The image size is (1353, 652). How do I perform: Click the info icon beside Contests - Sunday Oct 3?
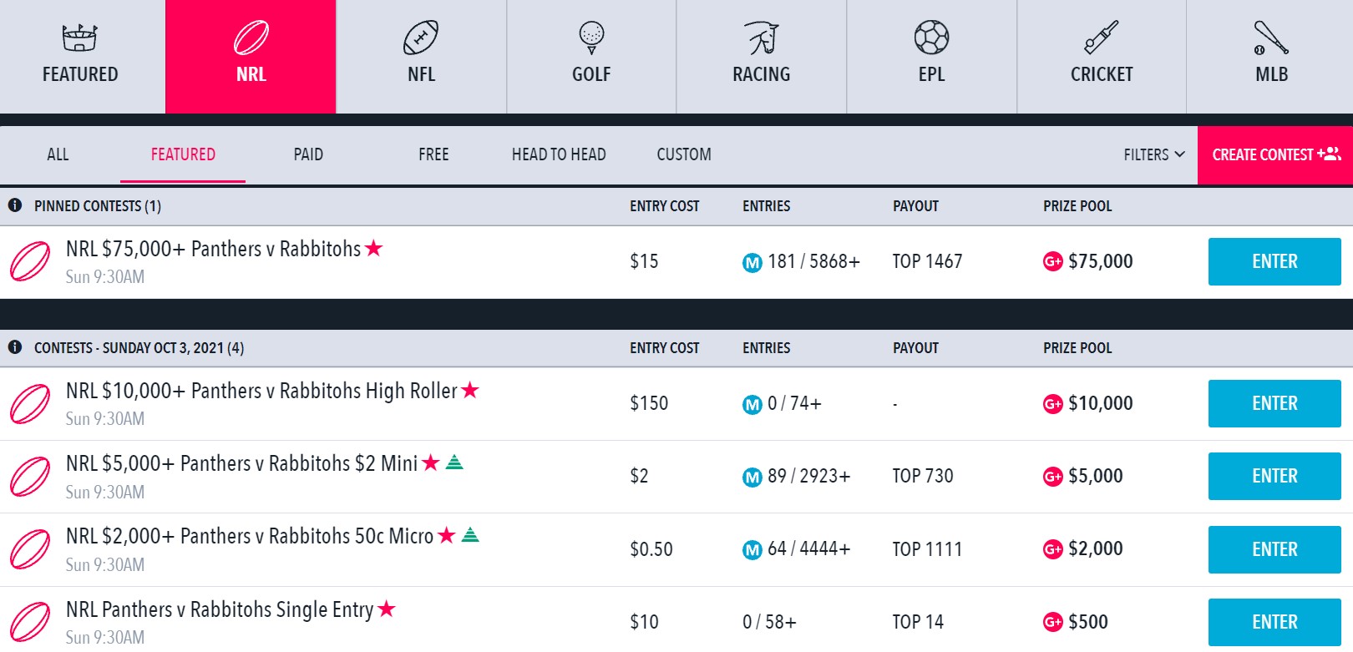(15, 347)
